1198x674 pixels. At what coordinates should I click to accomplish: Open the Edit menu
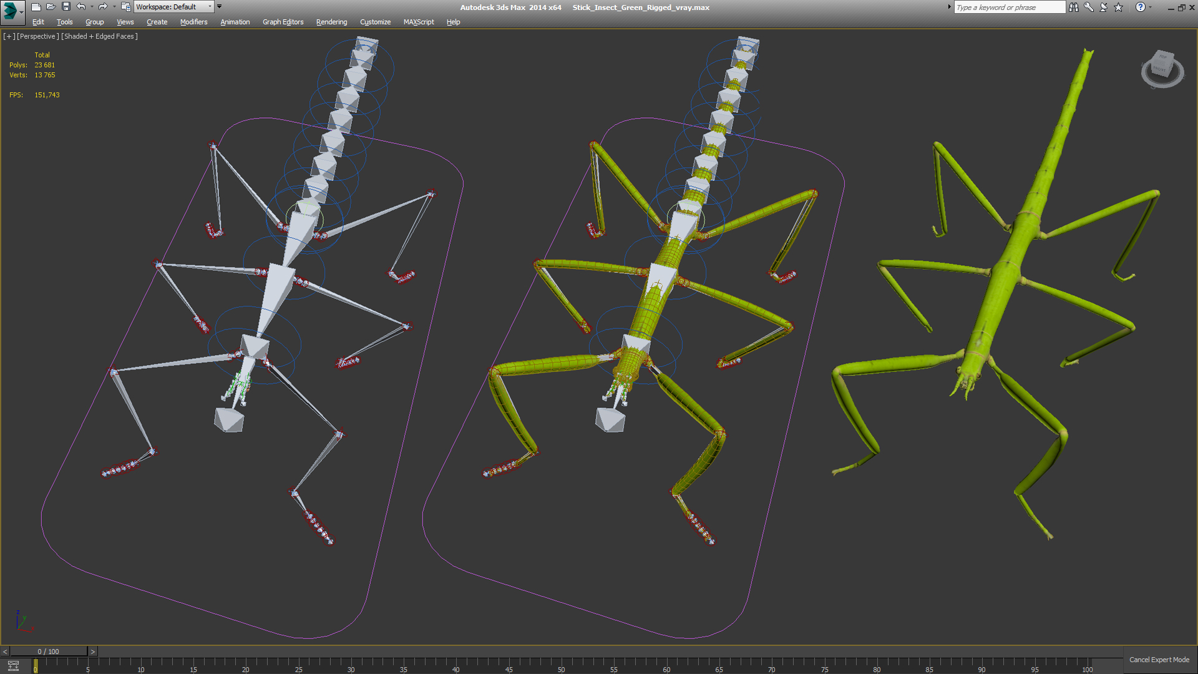(38, 22)
